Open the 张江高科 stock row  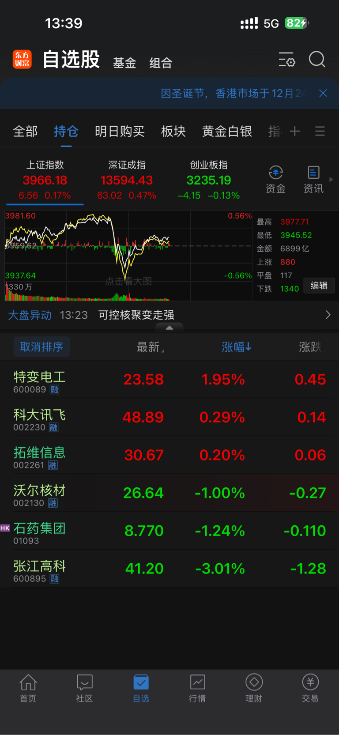(x=169, y=569)
